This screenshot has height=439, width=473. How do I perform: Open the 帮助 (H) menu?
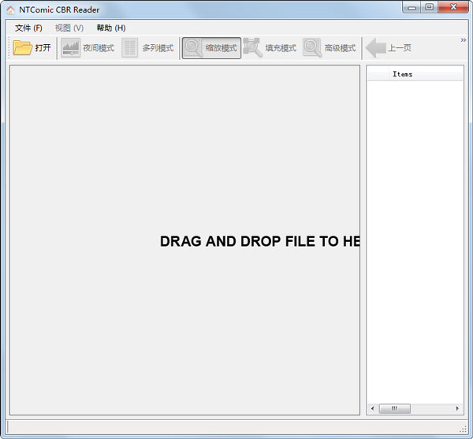click(110, 28)
